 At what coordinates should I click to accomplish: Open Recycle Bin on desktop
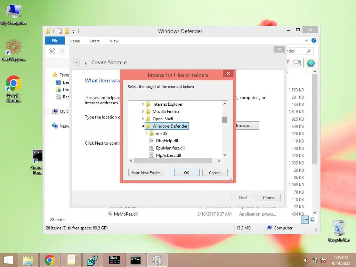tap(339, 231)
